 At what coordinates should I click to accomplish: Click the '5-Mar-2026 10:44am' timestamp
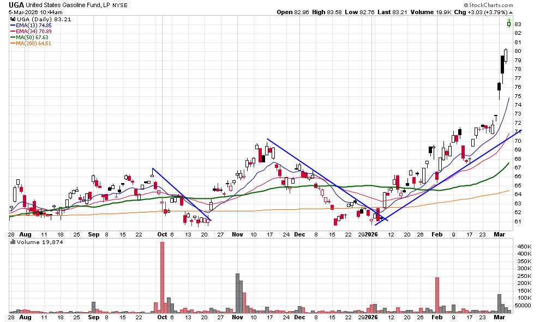[x=35, y=13]
